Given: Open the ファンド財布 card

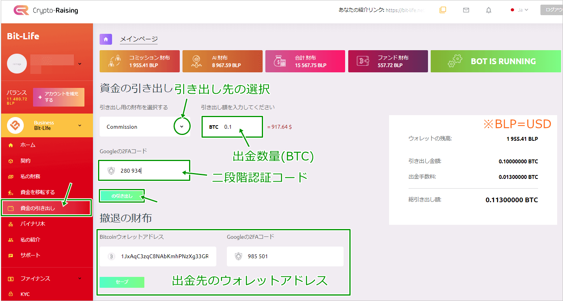Looking at the screenshot, I should pos(388,61).
